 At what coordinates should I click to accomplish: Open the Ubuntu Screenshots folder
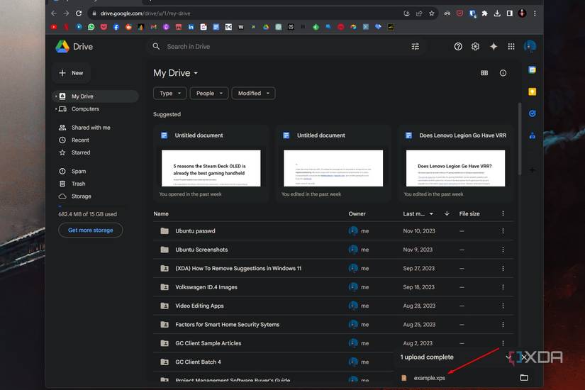[201, 250]
